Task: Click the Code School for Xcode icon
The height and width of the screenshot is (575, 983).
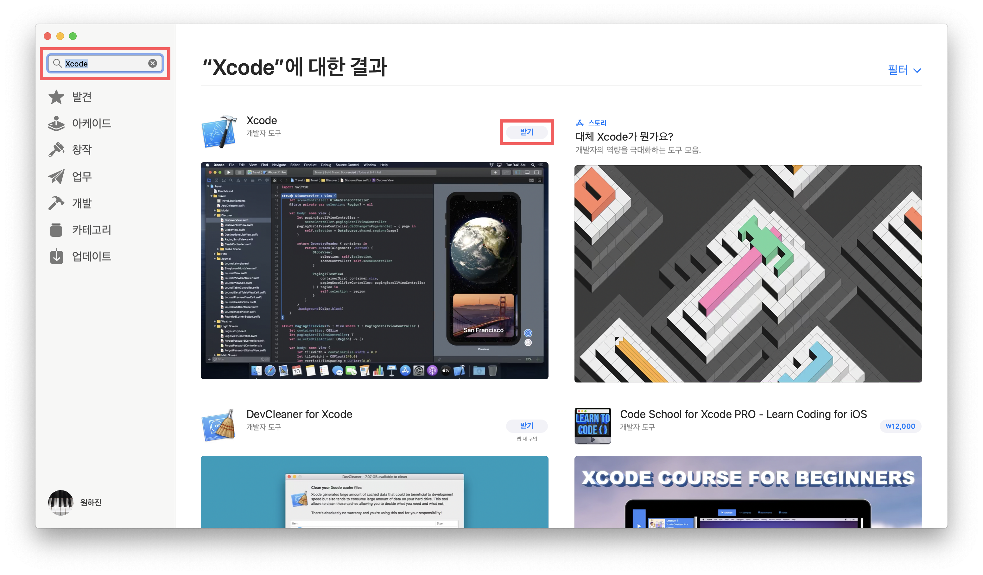Action: (x=593, y=426)
